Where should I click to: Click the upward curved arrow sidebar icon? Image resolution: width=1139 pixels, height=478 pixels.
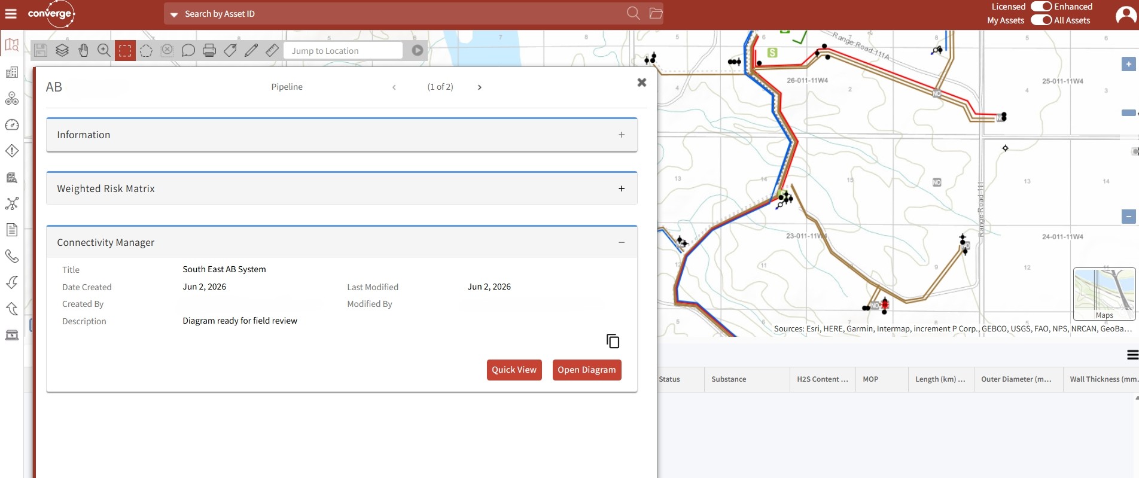click(12, 309)
